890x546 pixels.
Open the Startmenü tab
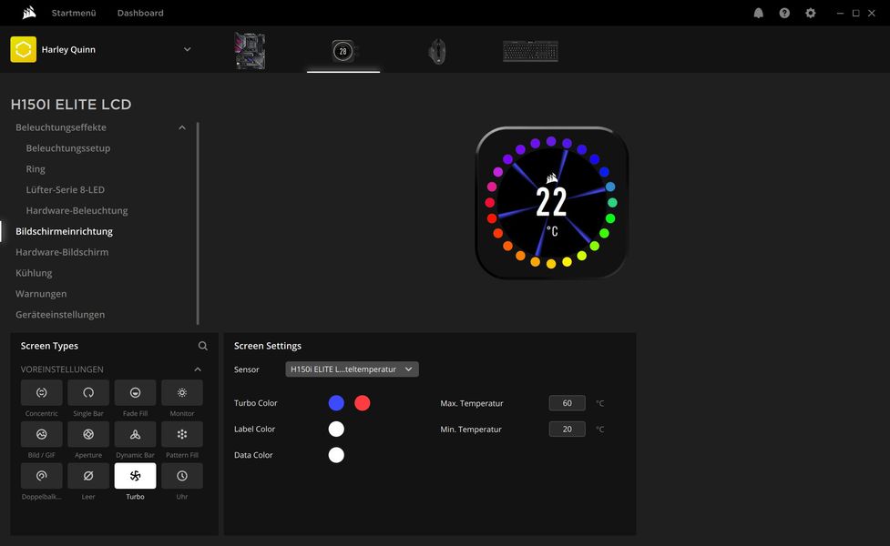coord(74,13)
